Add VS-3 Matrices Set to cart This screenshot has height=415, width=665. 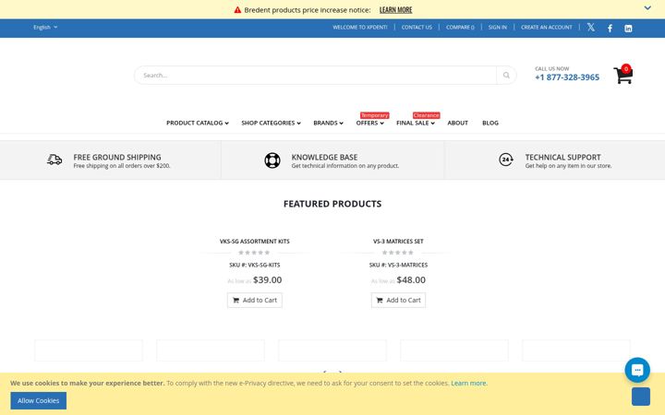[398, 301]
